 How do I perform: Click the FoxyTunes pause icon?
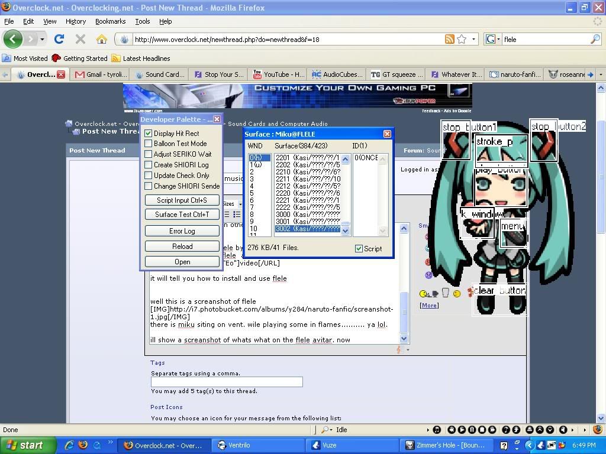pyautogui.click(x=472, y=429)
